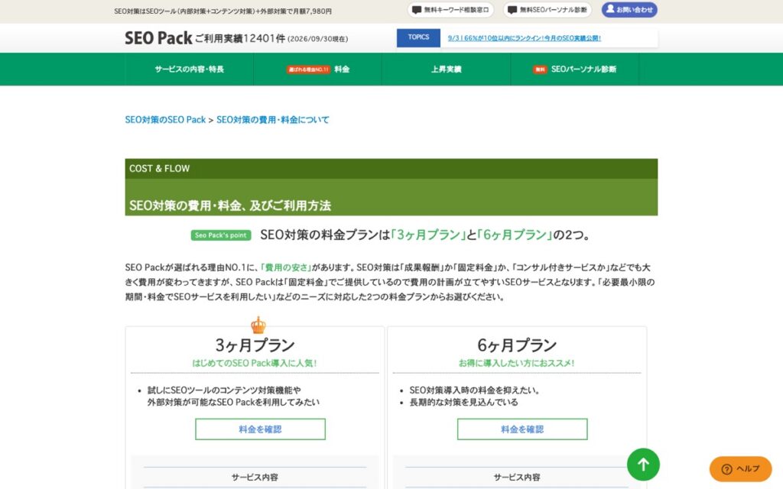Click the お問い合わせ contact button
Image resolution: width=783 pixels, height=489 pixels.
629,10
